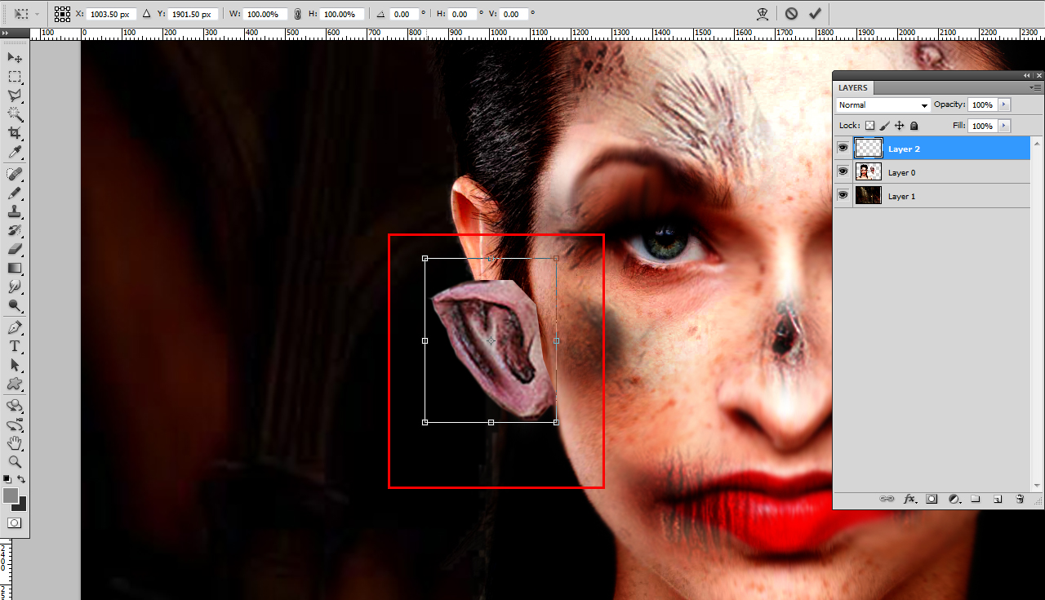Toggle lock position icon
This screenshot has width=1045, height=600.
(x=900, y=126)
